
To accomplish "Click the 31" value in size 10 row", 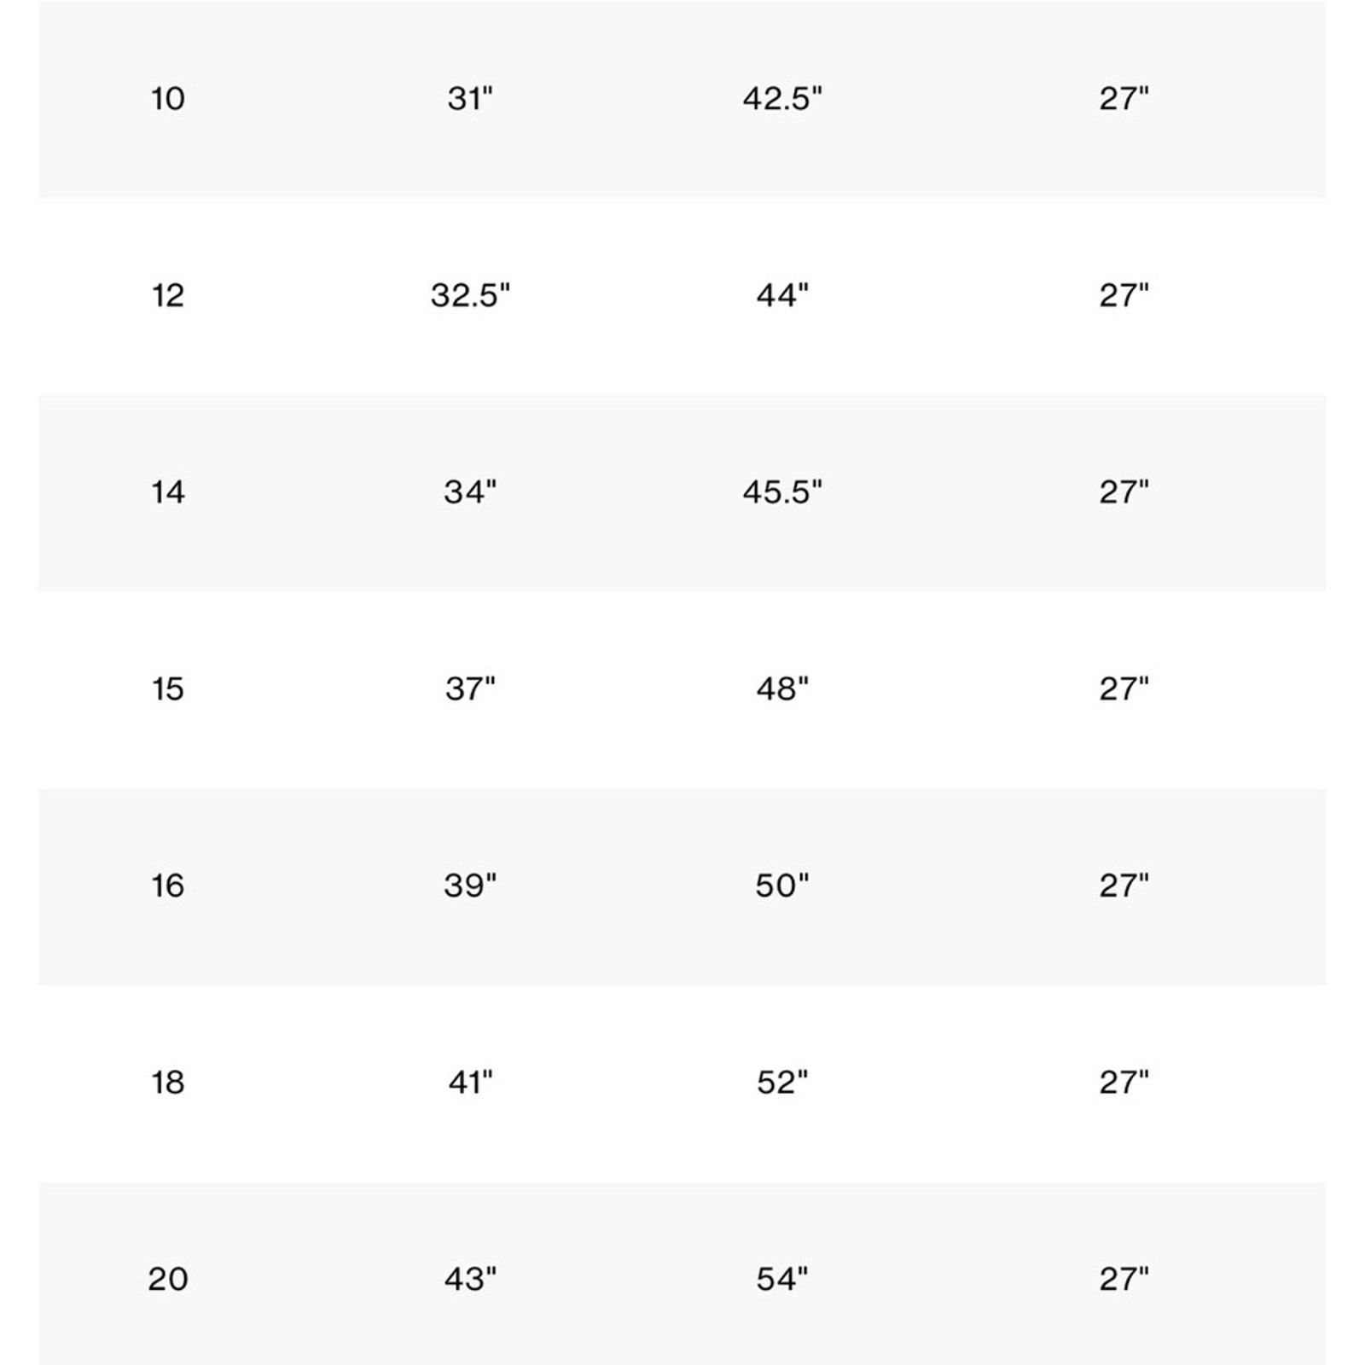I will point(470,99).
